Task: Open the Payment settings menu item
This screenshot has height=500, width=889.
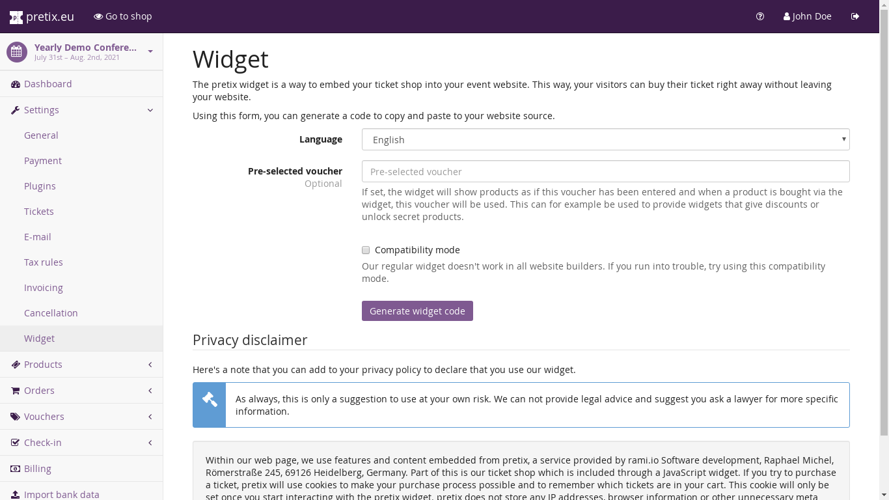Action: pyautogui.click(x=43, y=161)
